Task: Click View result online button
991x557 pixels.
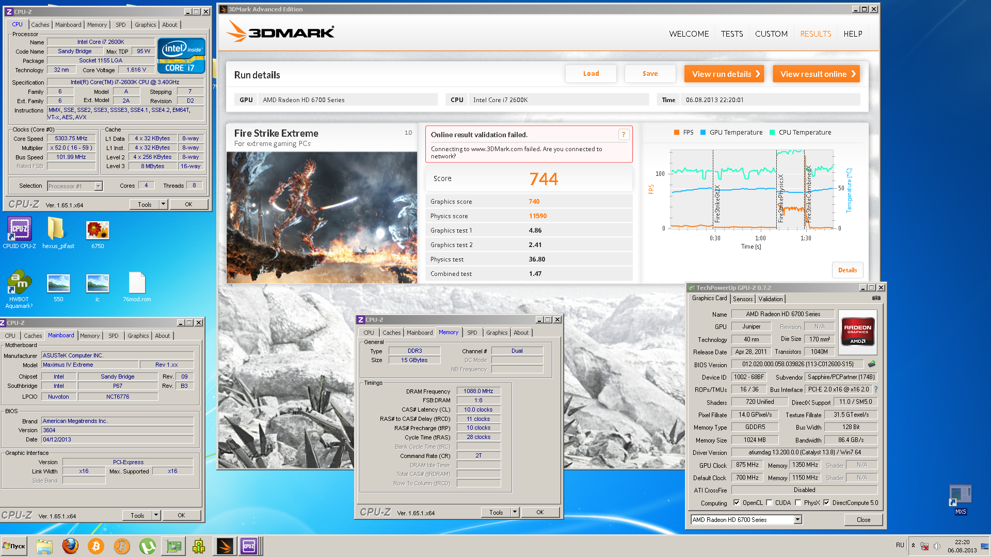Action: pos(816,74)
